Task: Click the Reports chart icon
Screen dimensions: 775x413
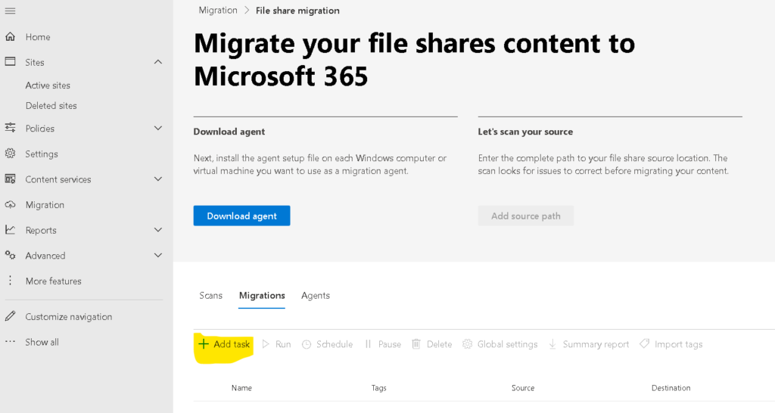Action: point(10,230)
